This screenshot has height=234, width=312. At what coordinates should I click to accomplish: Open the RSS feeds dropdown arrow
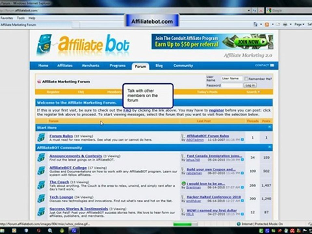click(272, 24)
